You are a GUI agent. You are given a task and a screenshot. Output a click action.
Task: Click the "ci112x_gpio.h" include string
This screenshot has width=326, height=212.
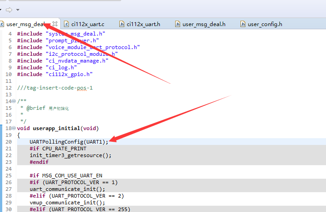click(68, 74)
